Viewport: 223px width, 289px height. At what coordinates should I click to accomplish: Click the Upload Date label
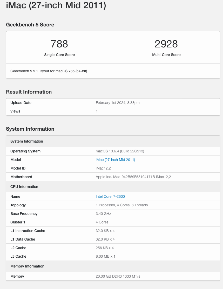point(21,103)
